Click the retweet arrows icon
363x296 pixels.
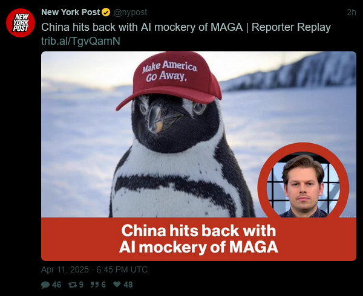pos(73,285)
